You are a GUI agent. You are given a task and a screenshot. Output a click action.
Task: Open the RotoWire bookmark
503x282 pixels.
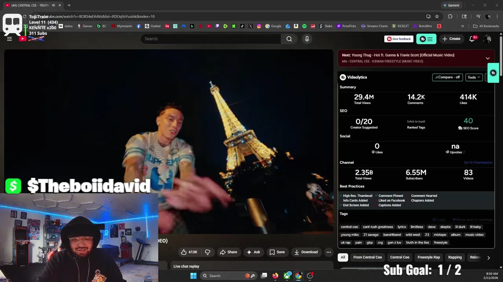point(422,26)
